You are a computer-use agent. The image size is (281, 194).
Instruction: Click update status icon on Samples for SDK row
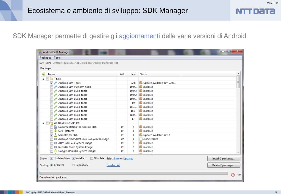point(141,135)
